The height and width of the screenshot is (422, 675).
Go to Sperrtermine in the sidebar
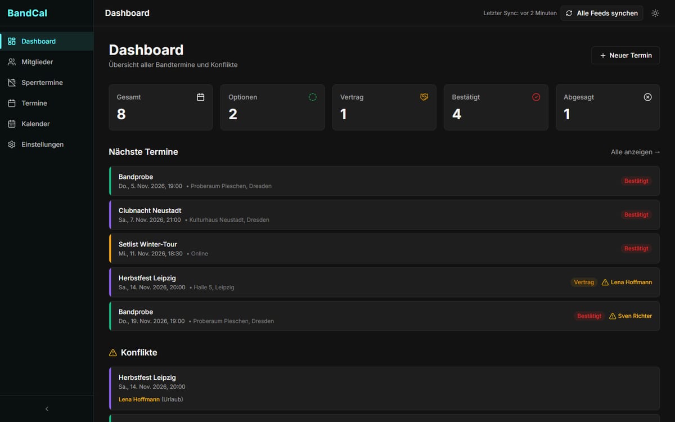coord(47,83)
